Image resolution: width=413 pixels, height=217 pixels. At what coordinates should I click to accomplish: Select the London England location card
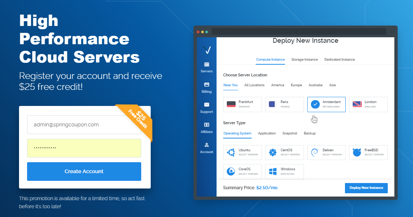coord(368,104)
